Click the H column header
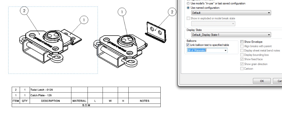282x117 pixels. pyautogui.click(x=123, y=101)
